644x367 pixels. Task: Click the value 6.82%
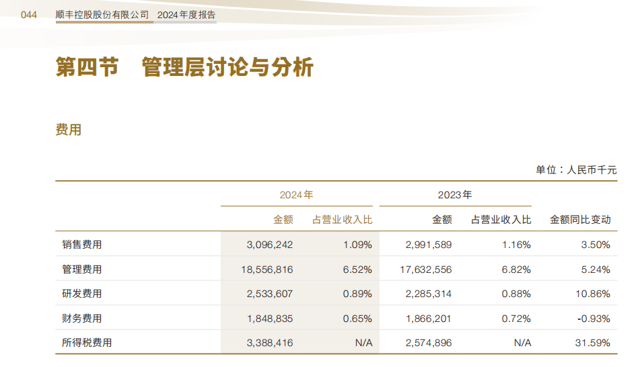pyautogui.click(x=516, y=270)
